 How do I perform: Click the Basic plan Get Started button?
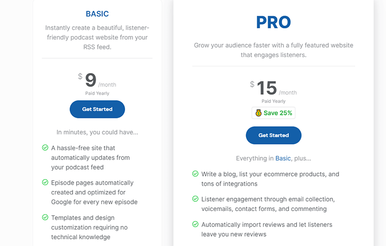[x=97, y=109]
